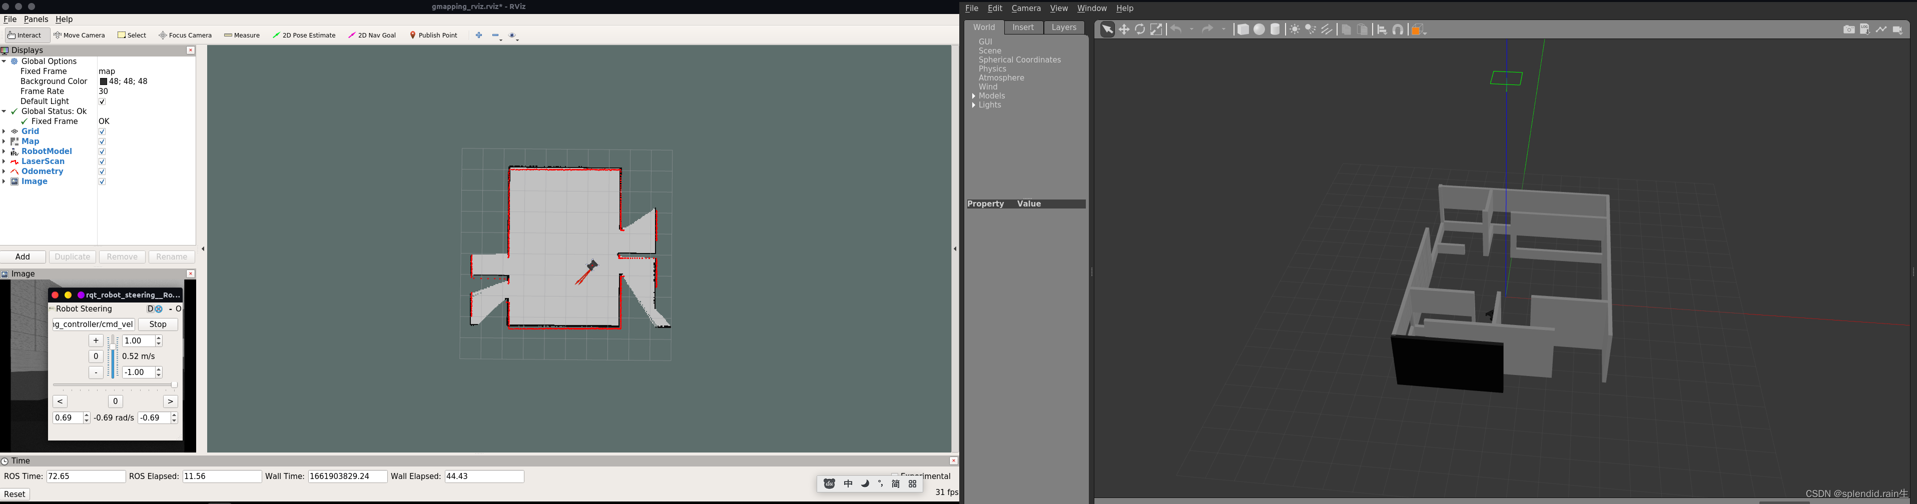Add a directional light in Gazebo

1327,29
